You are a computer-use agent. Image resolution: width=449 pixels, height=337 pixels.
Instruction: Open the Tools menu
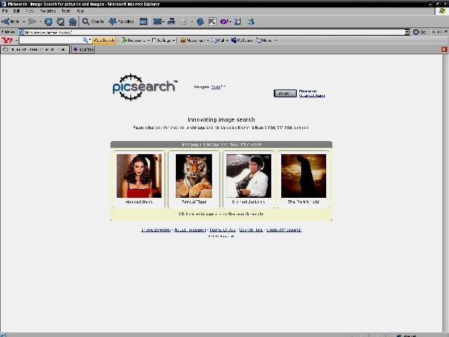pos(66,11)
